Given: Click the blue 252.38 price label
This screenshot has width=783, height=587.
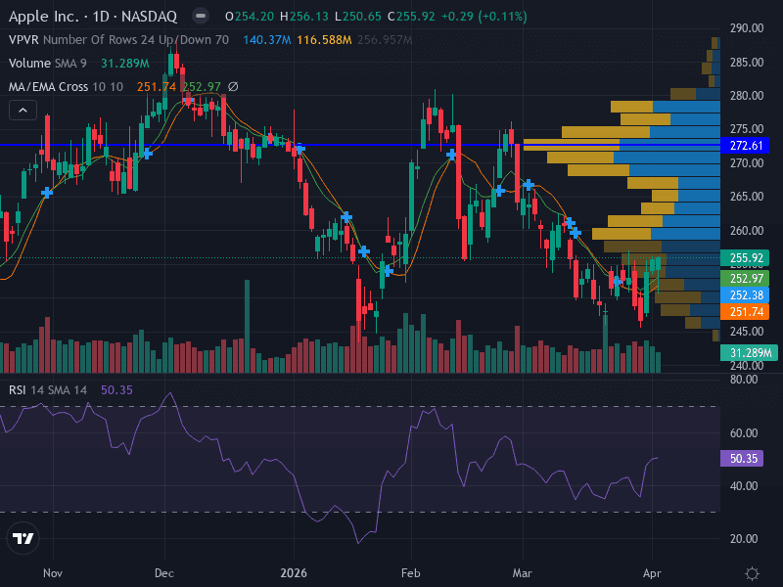Looking at the screenshot, I should click(x=745, y=295).
